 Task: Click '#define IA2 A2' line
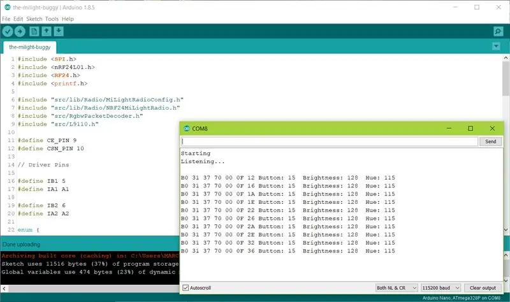[x=43, y=213]
